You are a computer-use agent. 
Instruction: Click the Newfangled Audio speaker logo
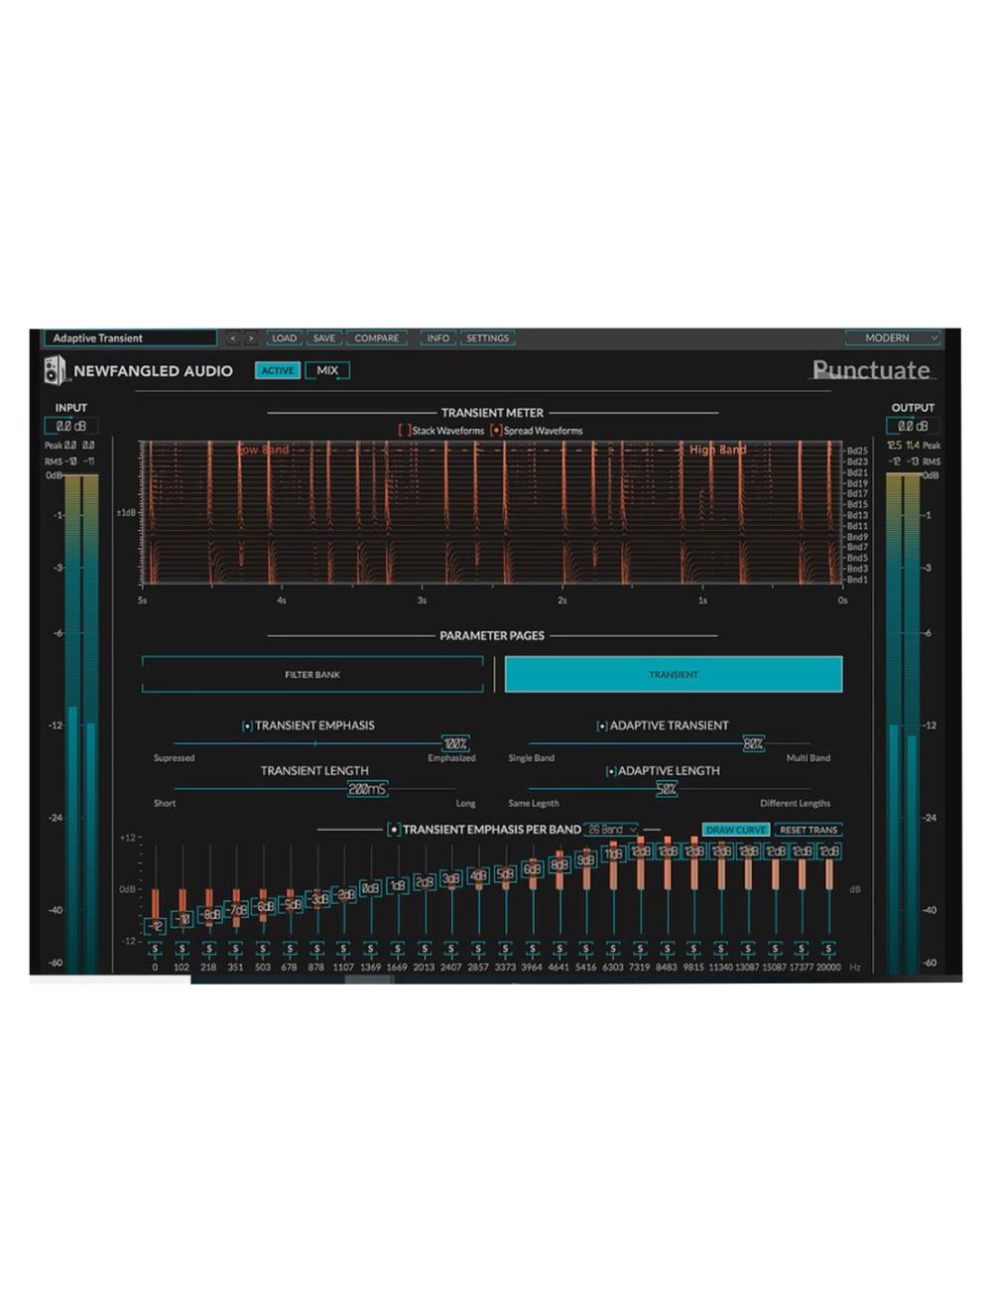pyautogui.click(x=55, y=370)
